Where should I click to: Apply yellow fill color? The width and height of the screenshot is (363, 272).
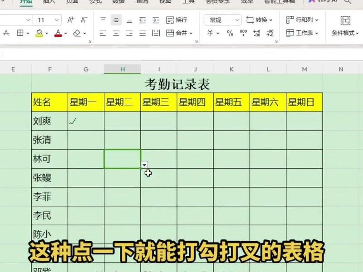[39, 33]
